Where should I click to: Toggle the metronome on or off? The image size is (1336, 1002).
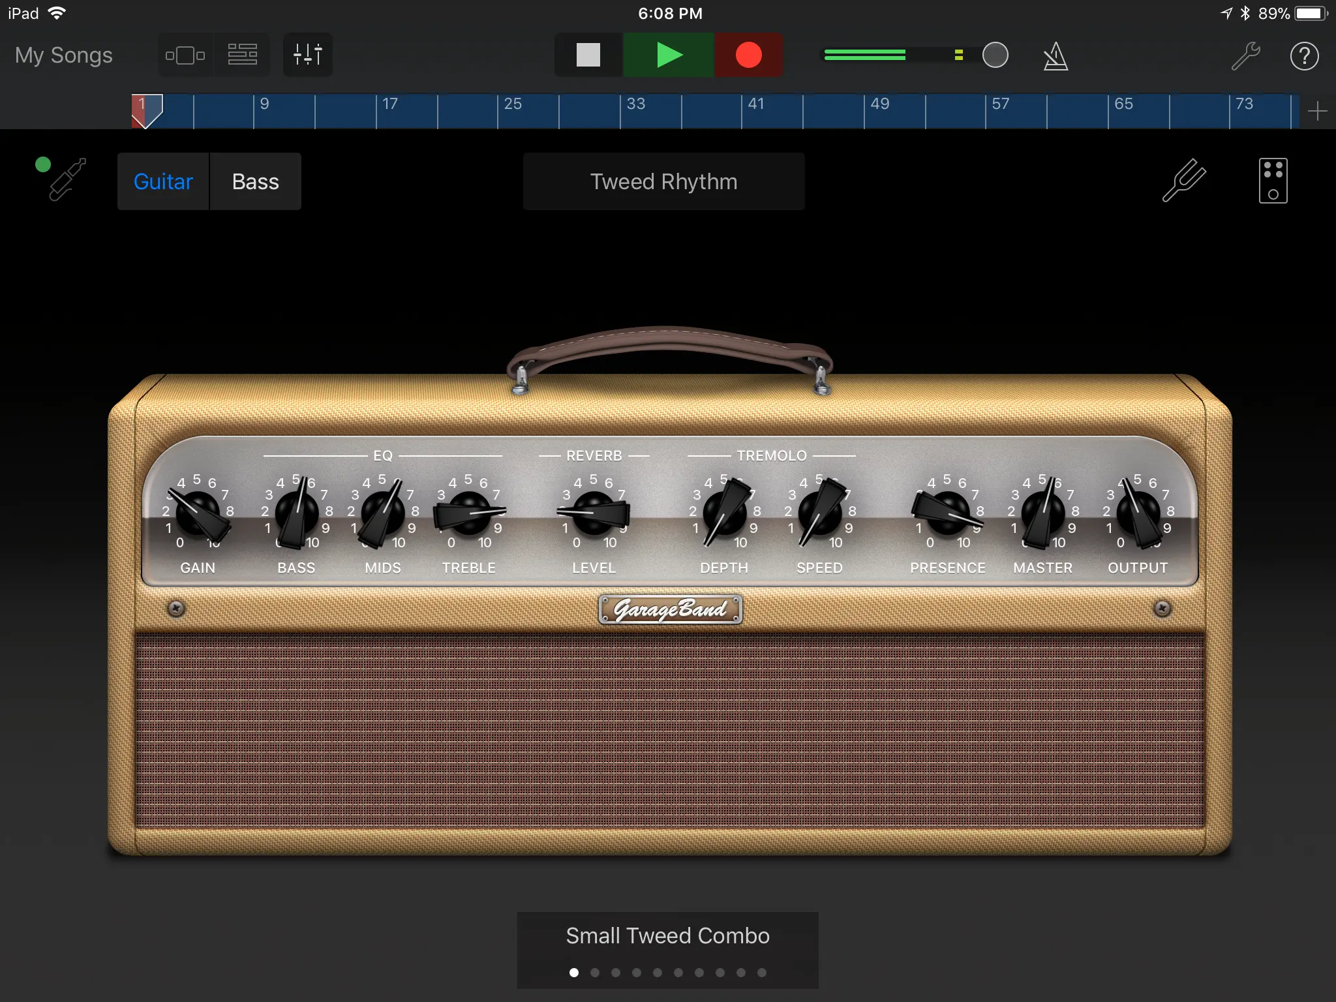(1055, 55)
